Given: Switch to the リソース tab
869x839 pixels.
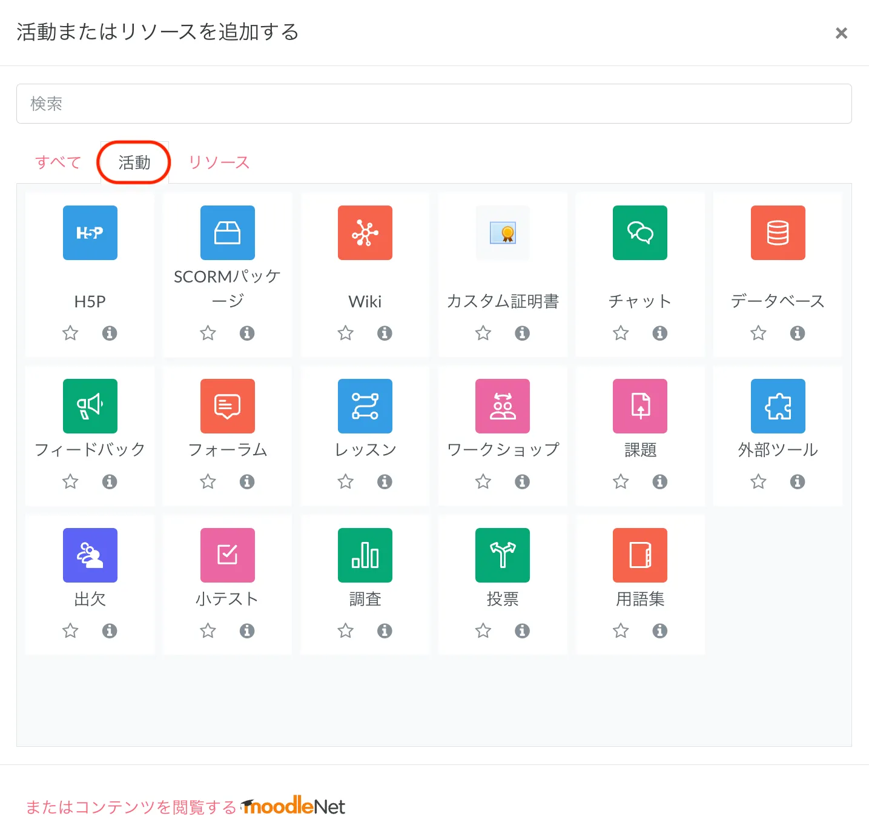Looking at the screenshot, I should click(x=219, y=162).
